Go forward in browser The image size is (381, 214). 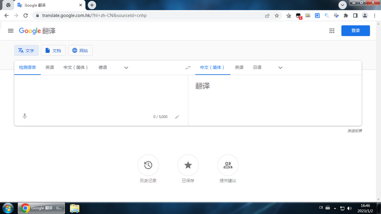point(16,15)
